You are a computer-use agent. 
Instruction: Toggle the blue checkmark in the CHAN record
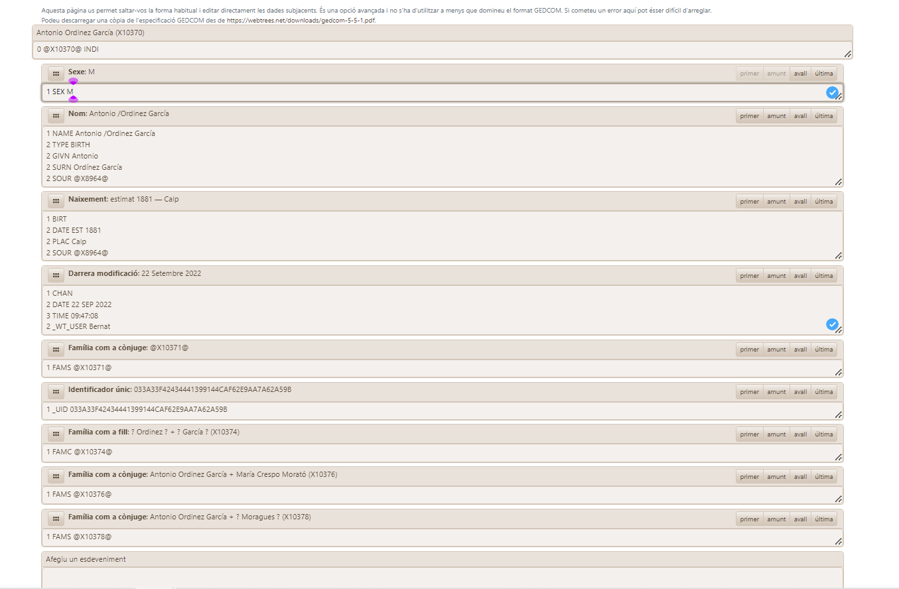tap(833, 324)
